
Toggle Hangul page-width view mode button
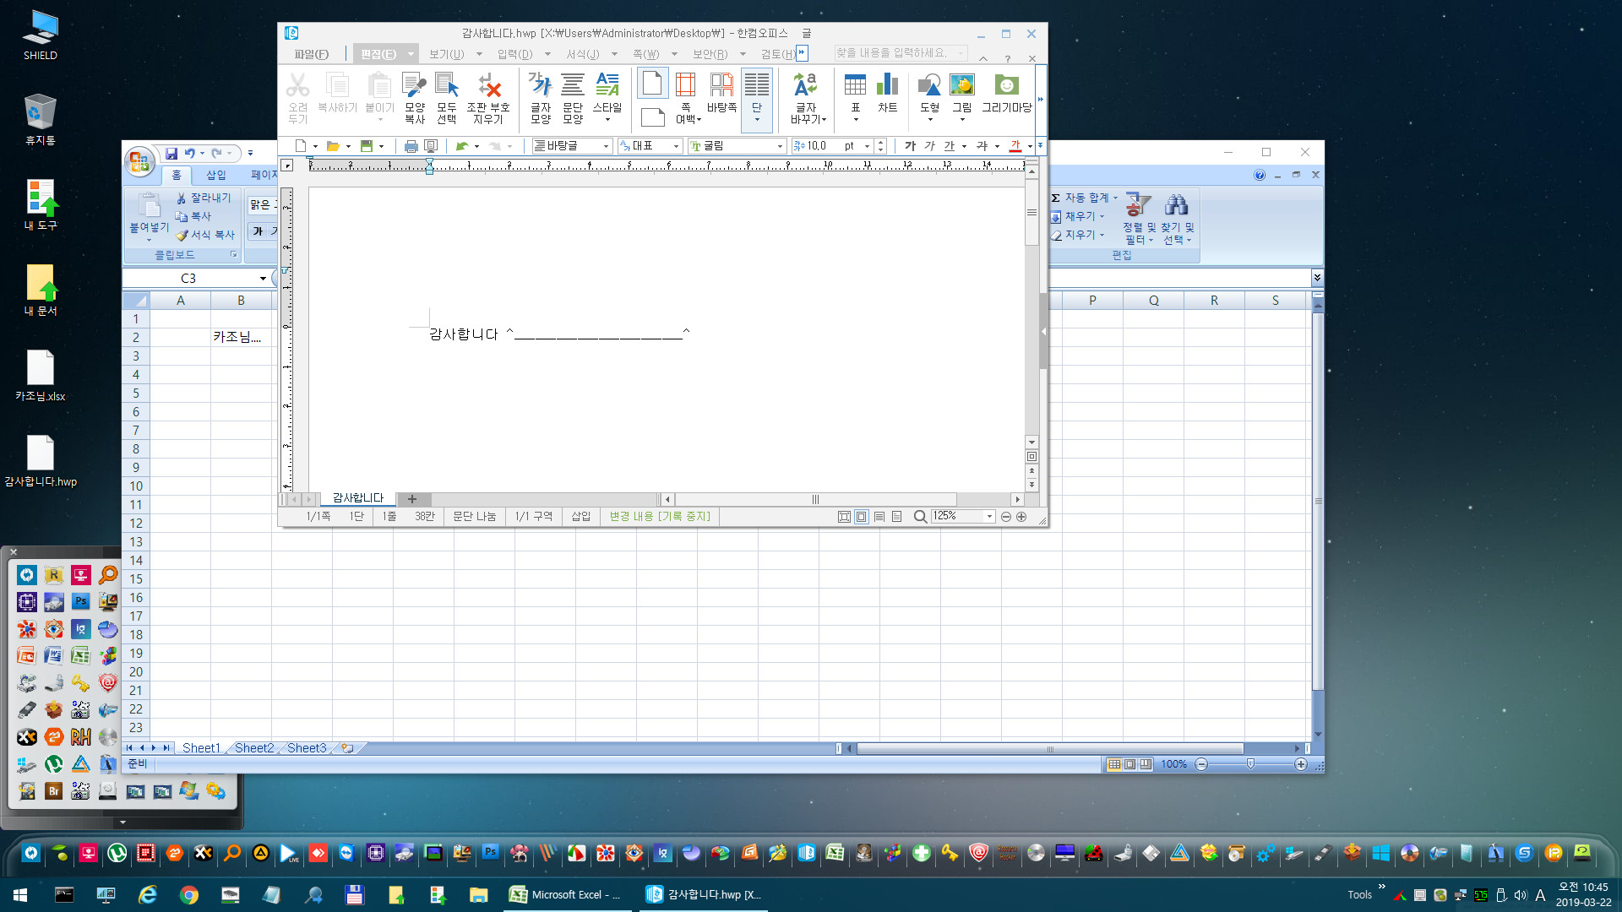861,517
